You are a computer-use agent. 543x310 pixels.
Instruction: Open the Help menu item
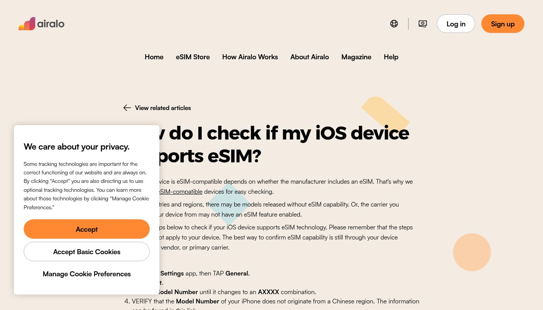click(x=391, y=57)
